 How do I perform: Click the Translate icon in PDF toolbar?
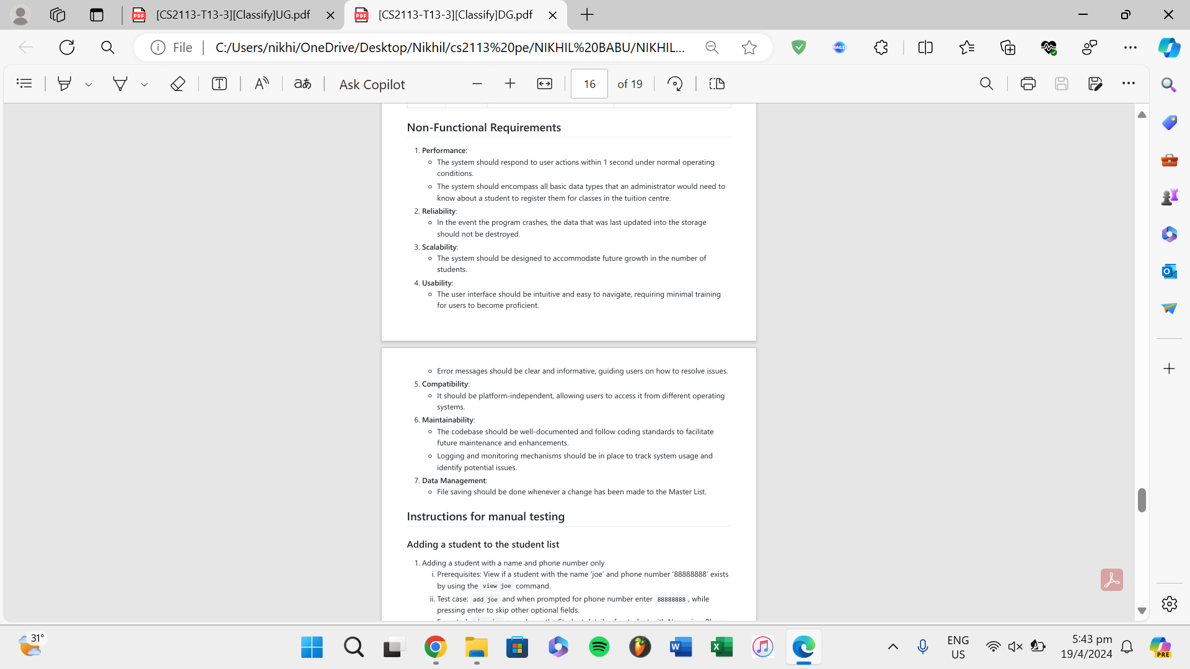[x=302, y=84]
